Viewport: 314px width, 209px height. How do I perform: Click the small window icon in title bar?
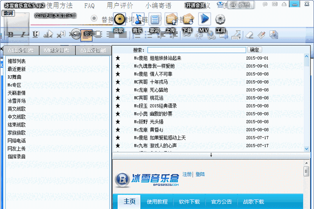[x=274, y=4]
